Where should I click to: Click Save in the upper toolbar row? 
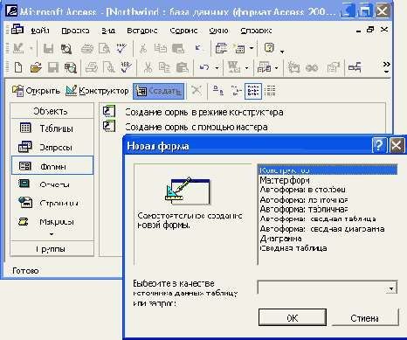click(48, 48)
